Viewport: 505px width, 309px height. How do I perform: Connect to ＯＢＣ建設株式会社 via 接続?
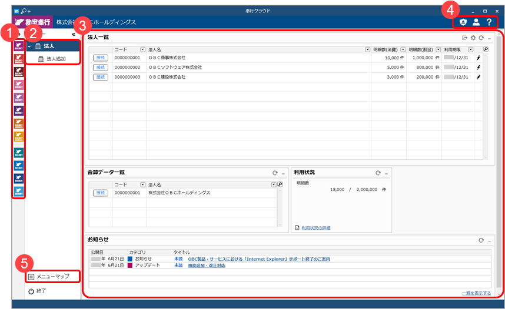[101, 77]
